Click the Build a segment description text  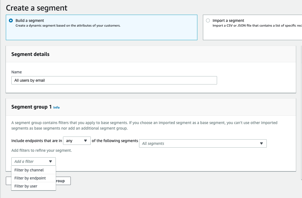(x=68, y=25)
